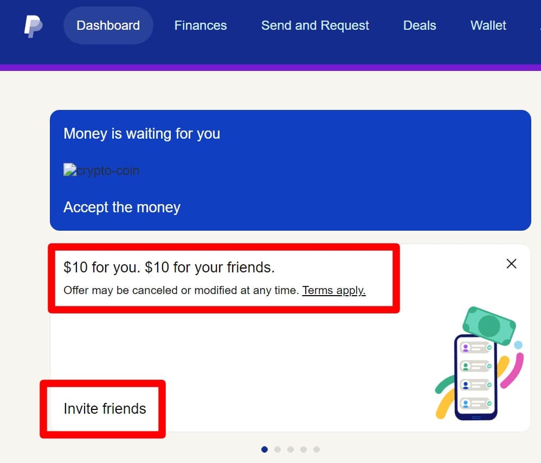The height and width of the screenshot is (463, 541).
Task: Click the phone contacts illustration
Action: click(475, 377)
